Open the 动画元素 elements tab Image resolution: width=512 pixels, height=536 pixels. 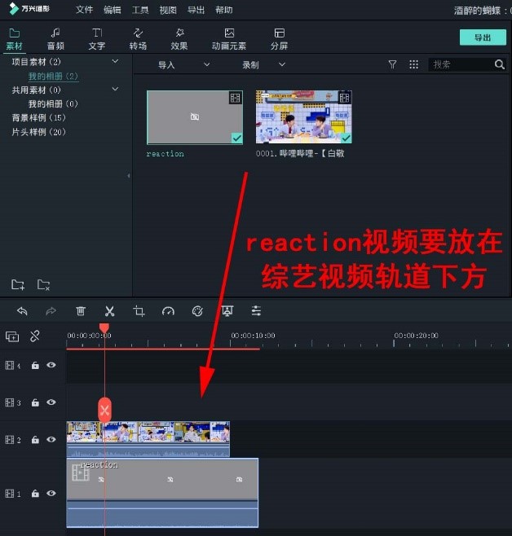click(229, 39)
